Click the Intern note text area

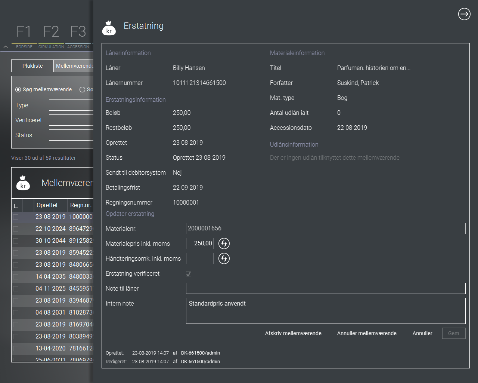[326, 311]
